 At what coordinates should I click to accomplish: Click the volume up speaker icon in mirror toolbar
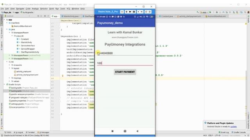pos(142,12)
